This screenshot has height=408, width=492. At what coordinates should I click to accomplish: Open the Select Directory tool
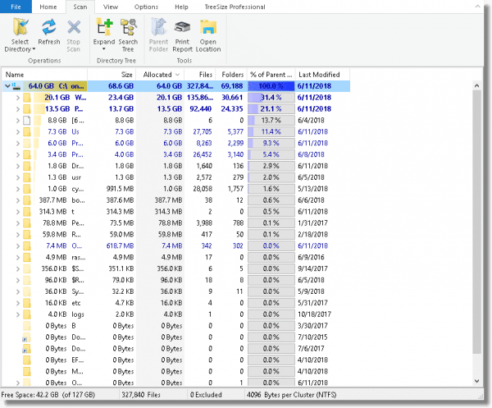click(x=20, y=34)
